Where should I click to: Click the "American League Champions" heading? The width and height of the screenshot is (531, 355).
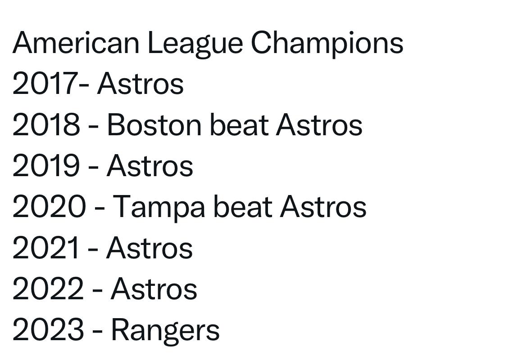tap(208, 43)
